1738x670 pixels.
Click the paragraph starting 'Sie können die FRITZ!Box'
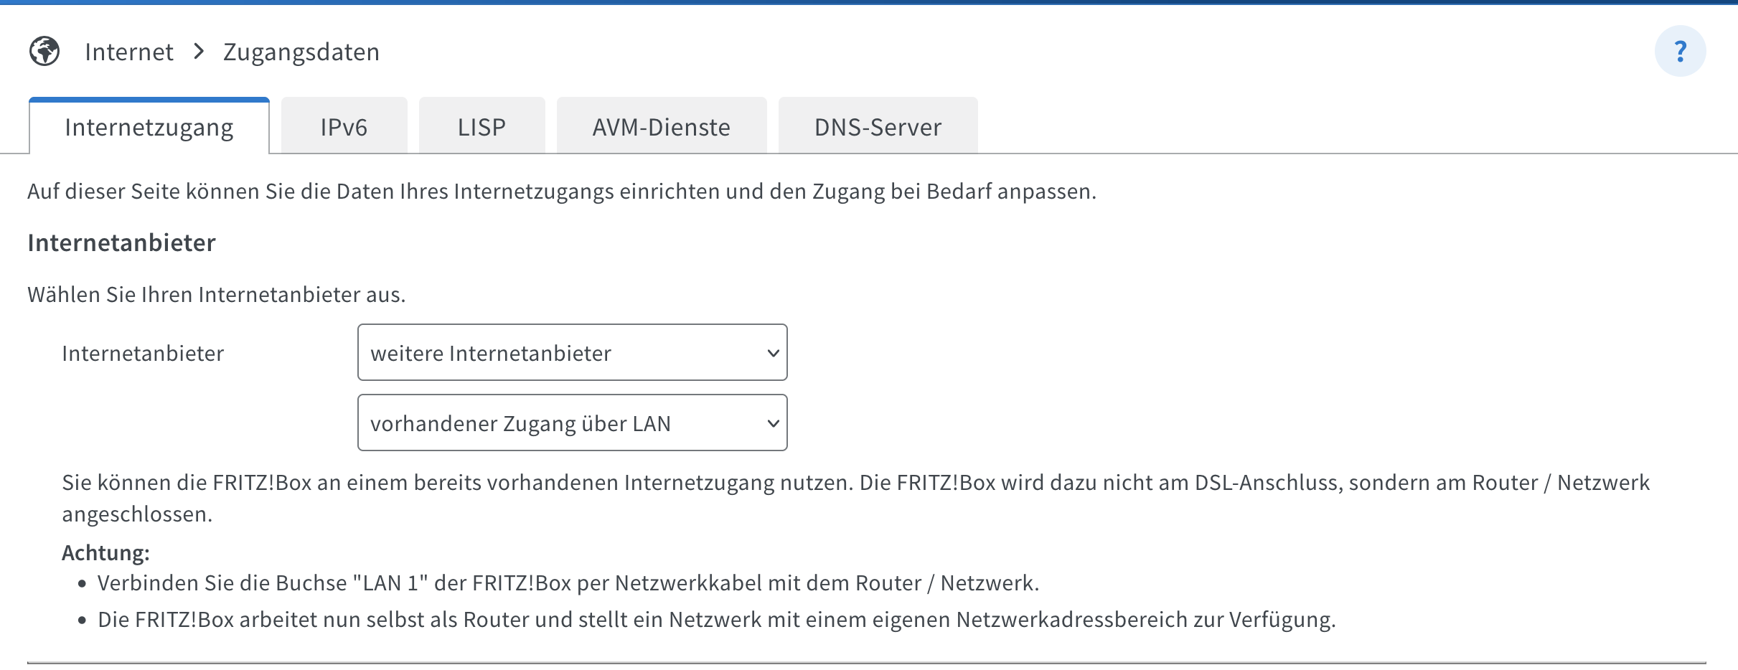(x=855, y=483)
